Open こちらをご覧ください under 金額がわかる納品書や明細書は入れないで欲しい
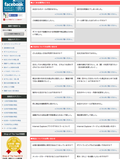120x159 pixels. [64, 120]
